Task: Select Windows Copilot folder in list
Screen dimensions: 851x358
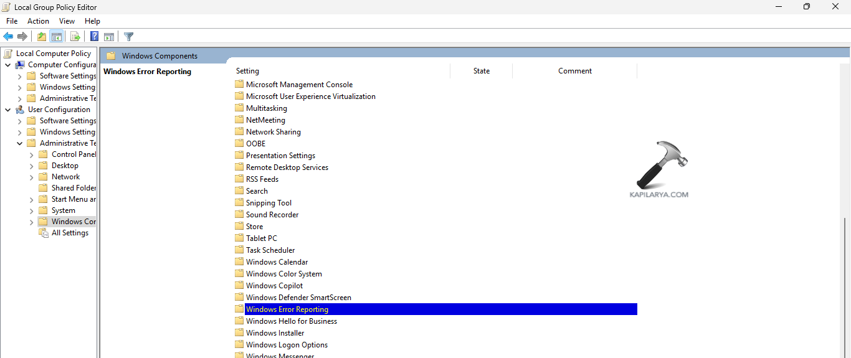Action: (x=274, y=286)
